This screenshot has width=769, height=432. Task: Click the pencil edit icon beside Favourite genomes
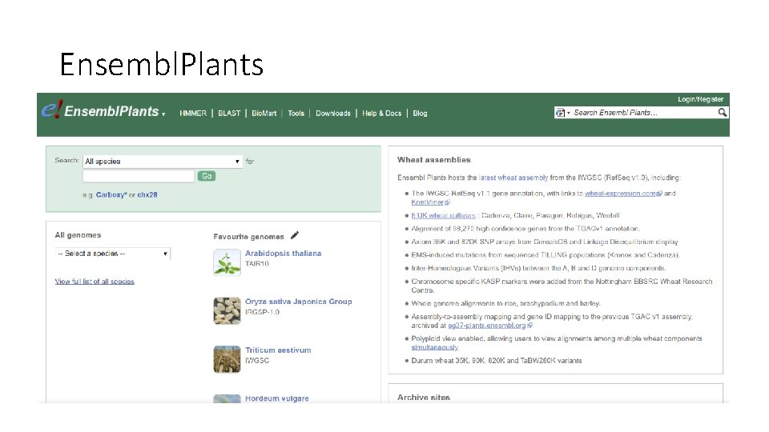pos(294,235)
